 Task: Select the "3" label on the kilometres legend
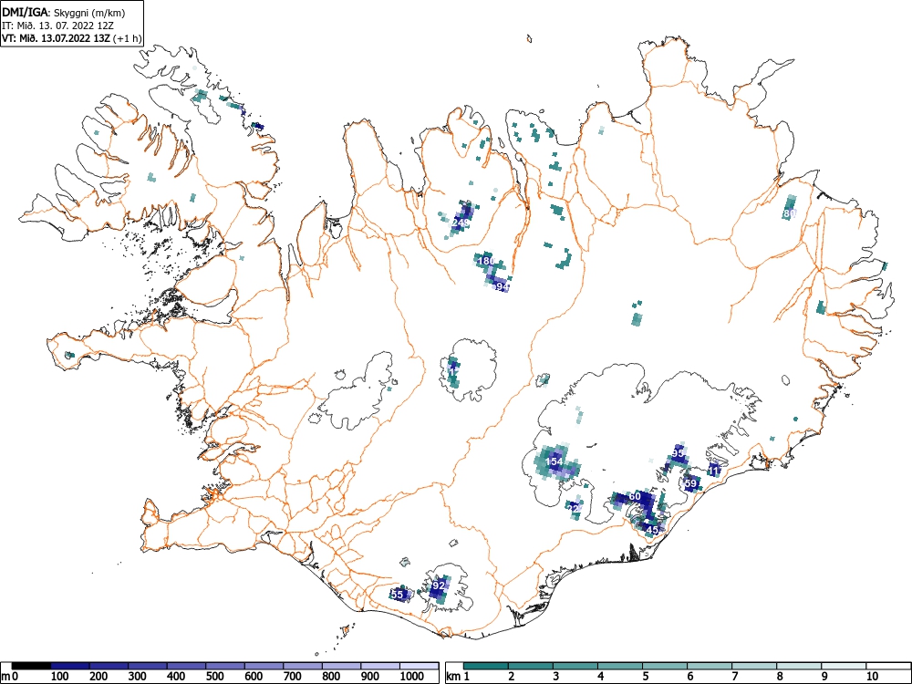555,677
